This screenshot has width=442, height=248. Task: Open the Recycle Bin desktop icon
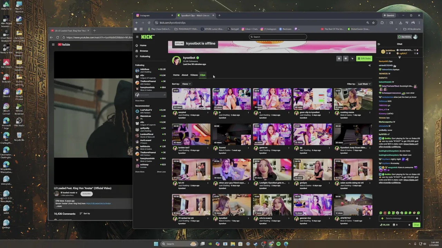[x=19, y=136]
